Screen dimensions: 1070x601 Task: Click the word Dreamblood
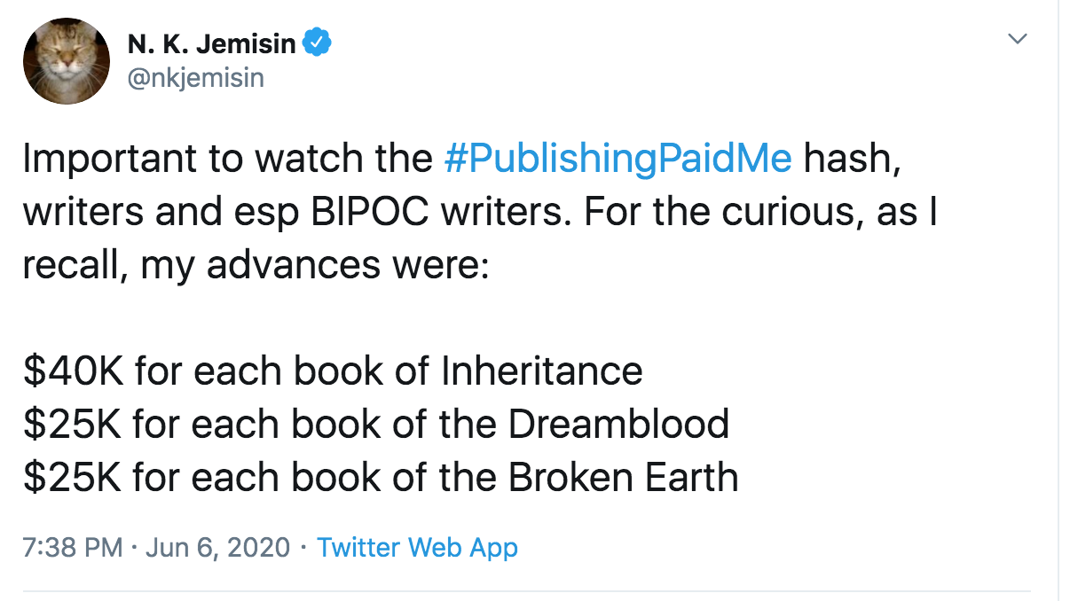click(618, 424)
